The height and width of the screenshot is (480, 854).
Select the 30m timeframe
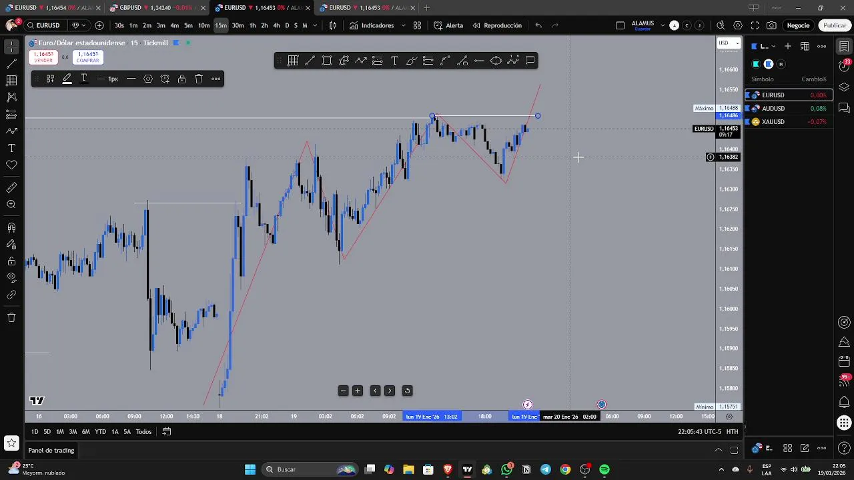point(238,25)
